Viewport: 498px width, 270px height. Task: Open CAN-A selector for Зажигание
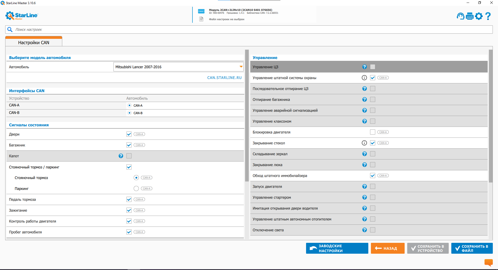[139, 210]
